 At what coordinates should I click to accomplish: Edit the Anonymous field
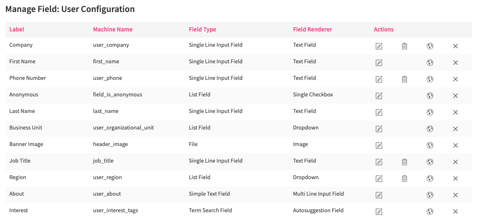coord(379,96)
